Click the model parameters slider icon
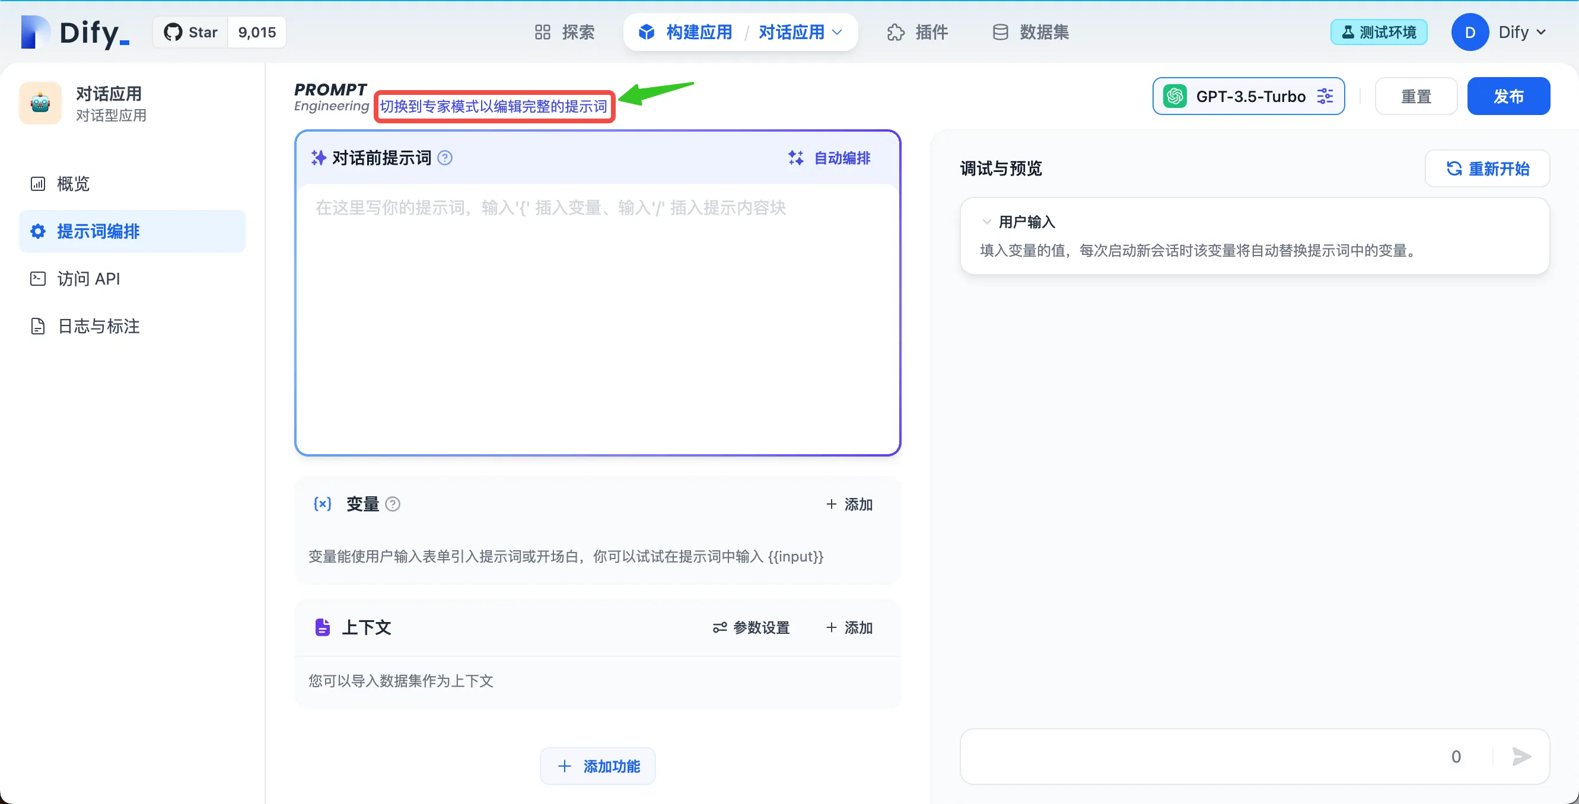 point(1325,96)
